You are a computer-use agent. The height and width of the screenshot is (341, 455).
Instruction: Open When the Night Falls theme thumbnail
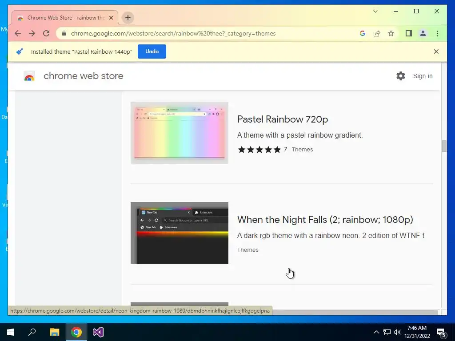(180, 233)
